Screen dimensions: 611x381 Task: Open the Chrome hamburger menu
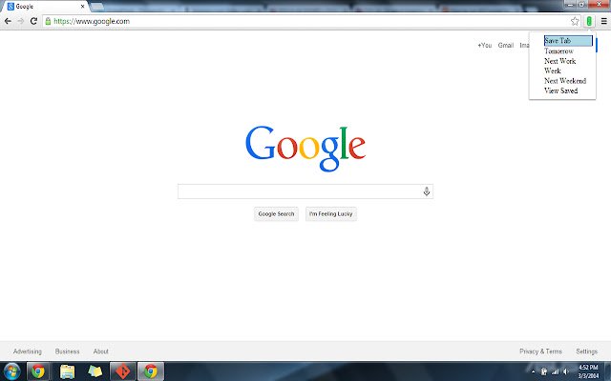click(x=603, y=21)
